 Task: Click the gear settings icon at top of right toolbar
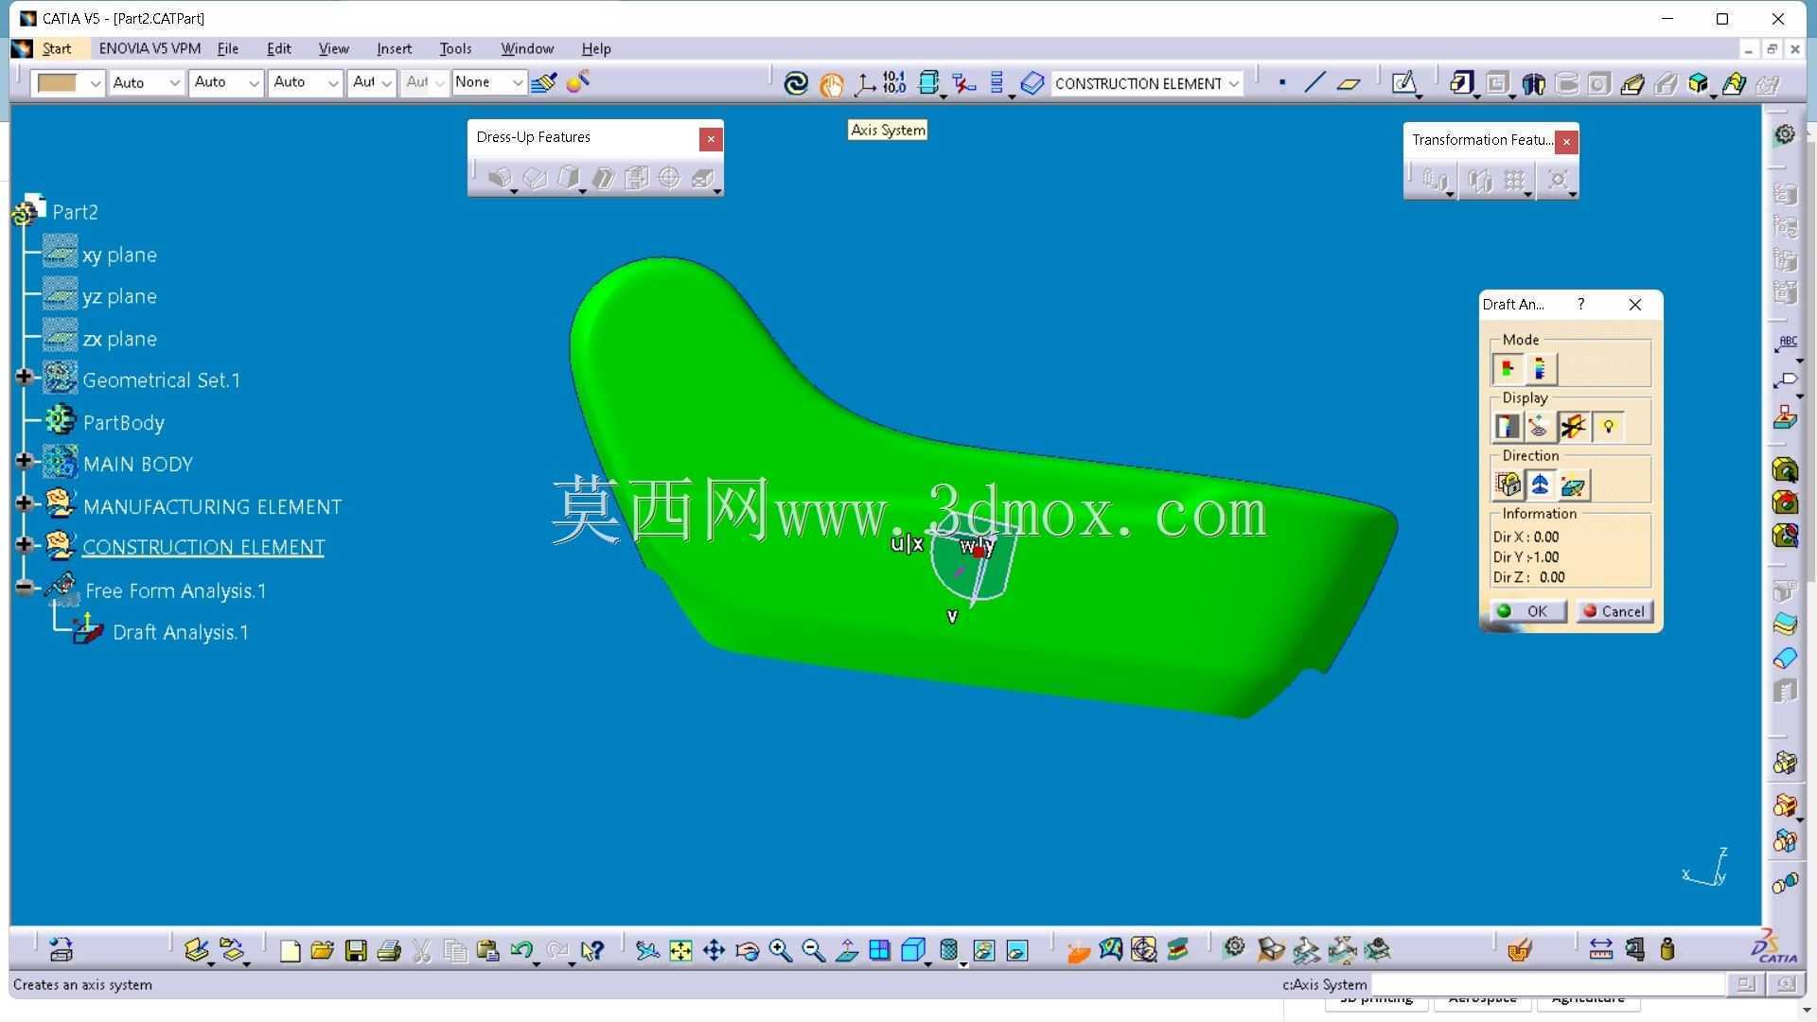[1785, 134]
